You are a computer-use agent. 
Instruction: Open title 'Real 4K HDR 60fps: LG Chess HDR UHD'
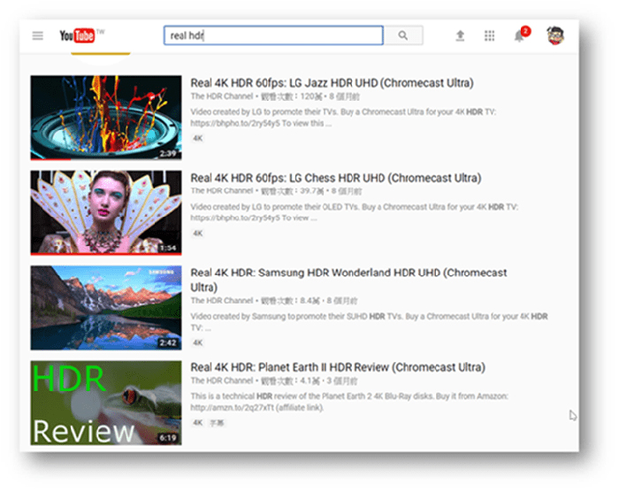click(x=336, y=178)
